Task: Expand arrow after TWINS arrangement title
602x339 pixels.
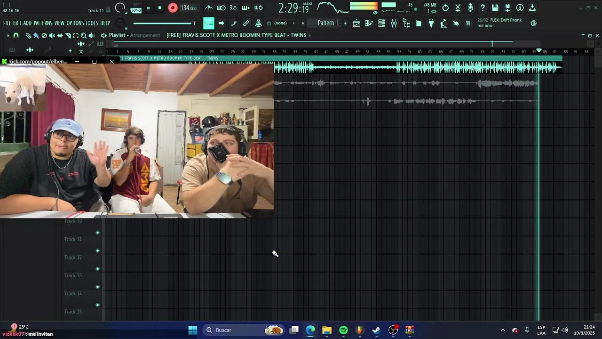Action: tap(309, 35)
